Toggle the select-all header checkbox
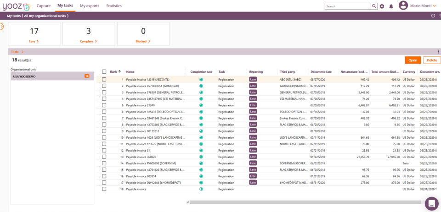The image size is (441, 212). point(104,72)
